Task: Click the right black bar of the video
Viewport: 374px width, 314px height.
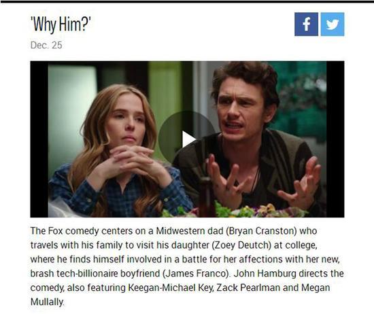Action: 335,139
